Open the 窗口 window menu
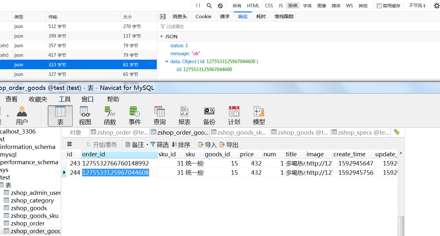 point(88,99)
